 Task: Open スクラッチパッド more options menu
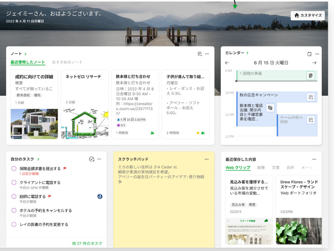[206, 159]
